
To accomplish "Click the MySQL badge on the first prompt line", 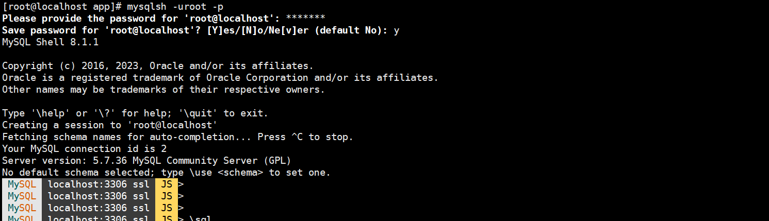I will (x=22, y=184).
